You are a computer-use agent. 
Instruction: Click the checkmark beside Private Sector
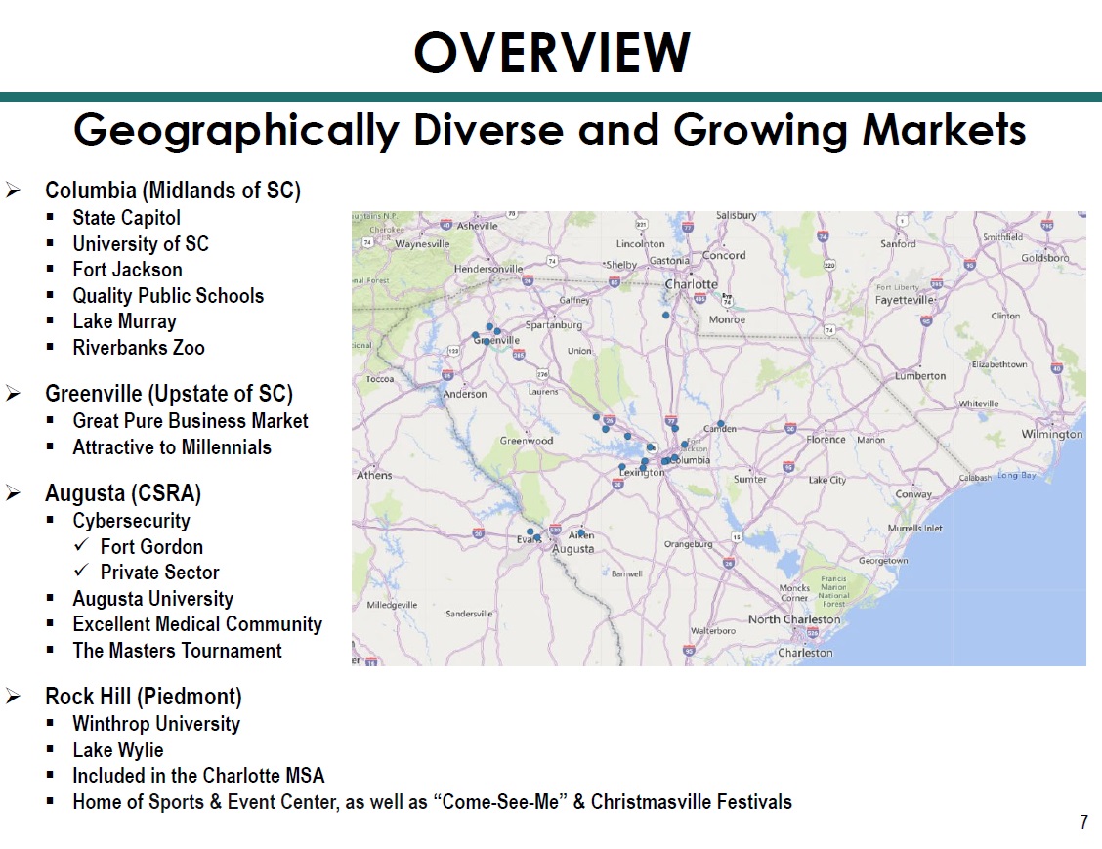coord(82,572)
